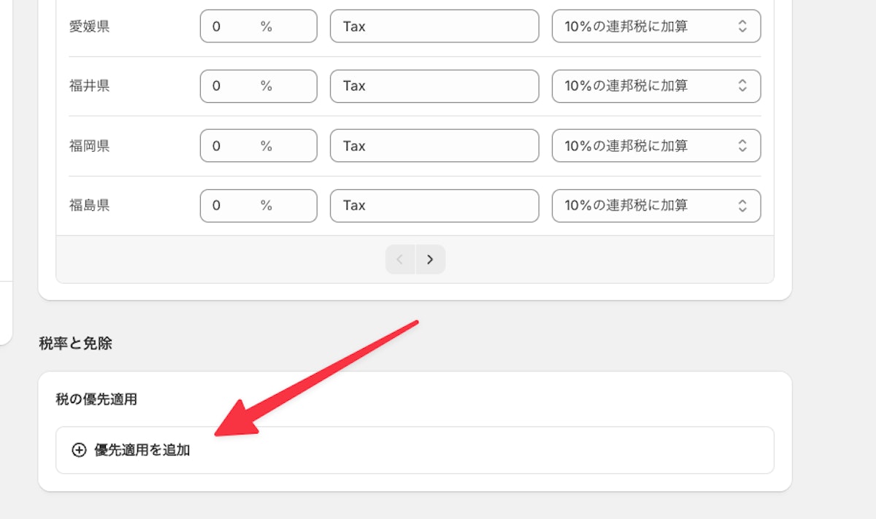The width and height of the screenshot is (876, 519).
Task: Select the Tax name input for 福島県
Action: pos(434,205)
